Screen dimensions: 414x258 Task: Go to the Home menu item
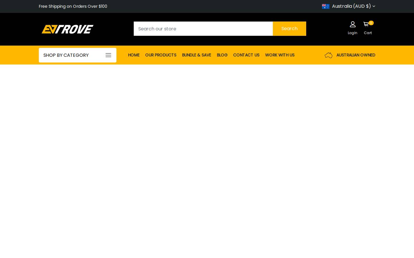[x=134, y=55]
